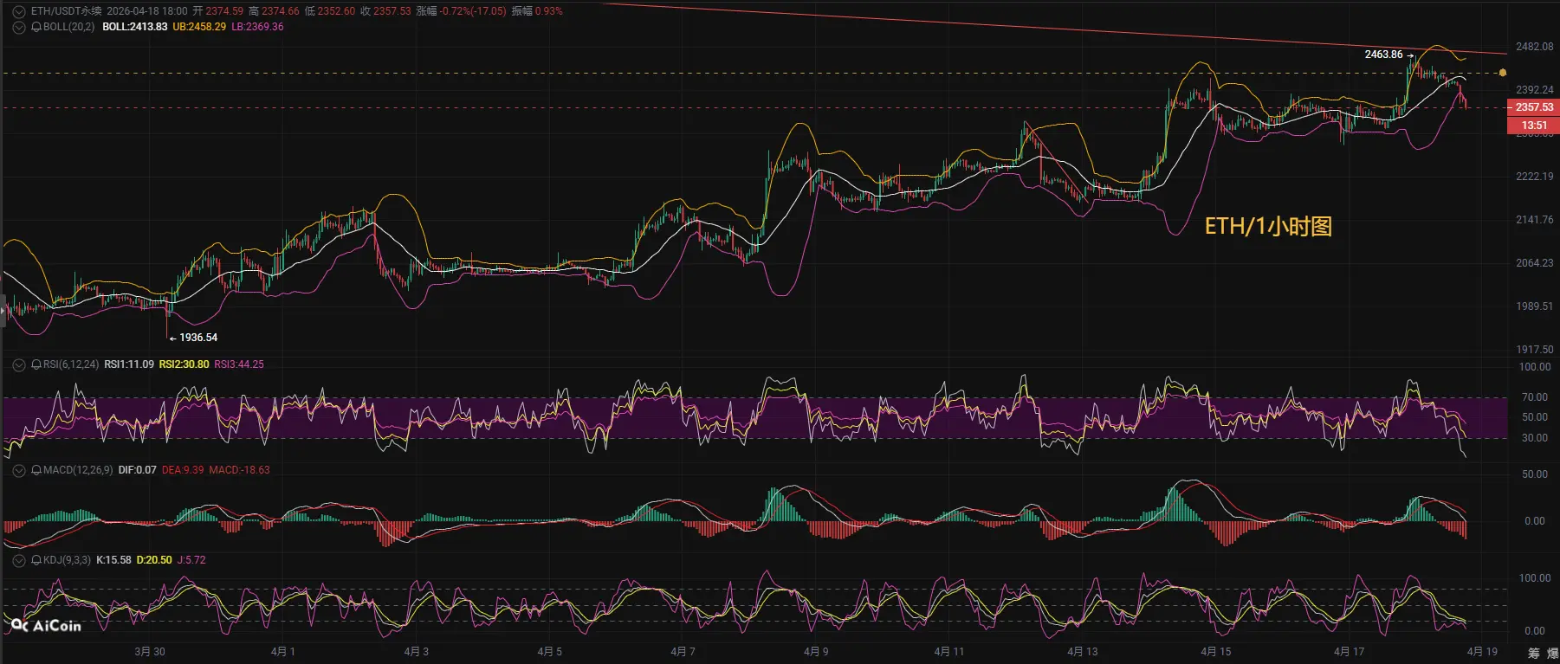Open the ETH/USDT永续 symbol title

click(x=66, y=11)
